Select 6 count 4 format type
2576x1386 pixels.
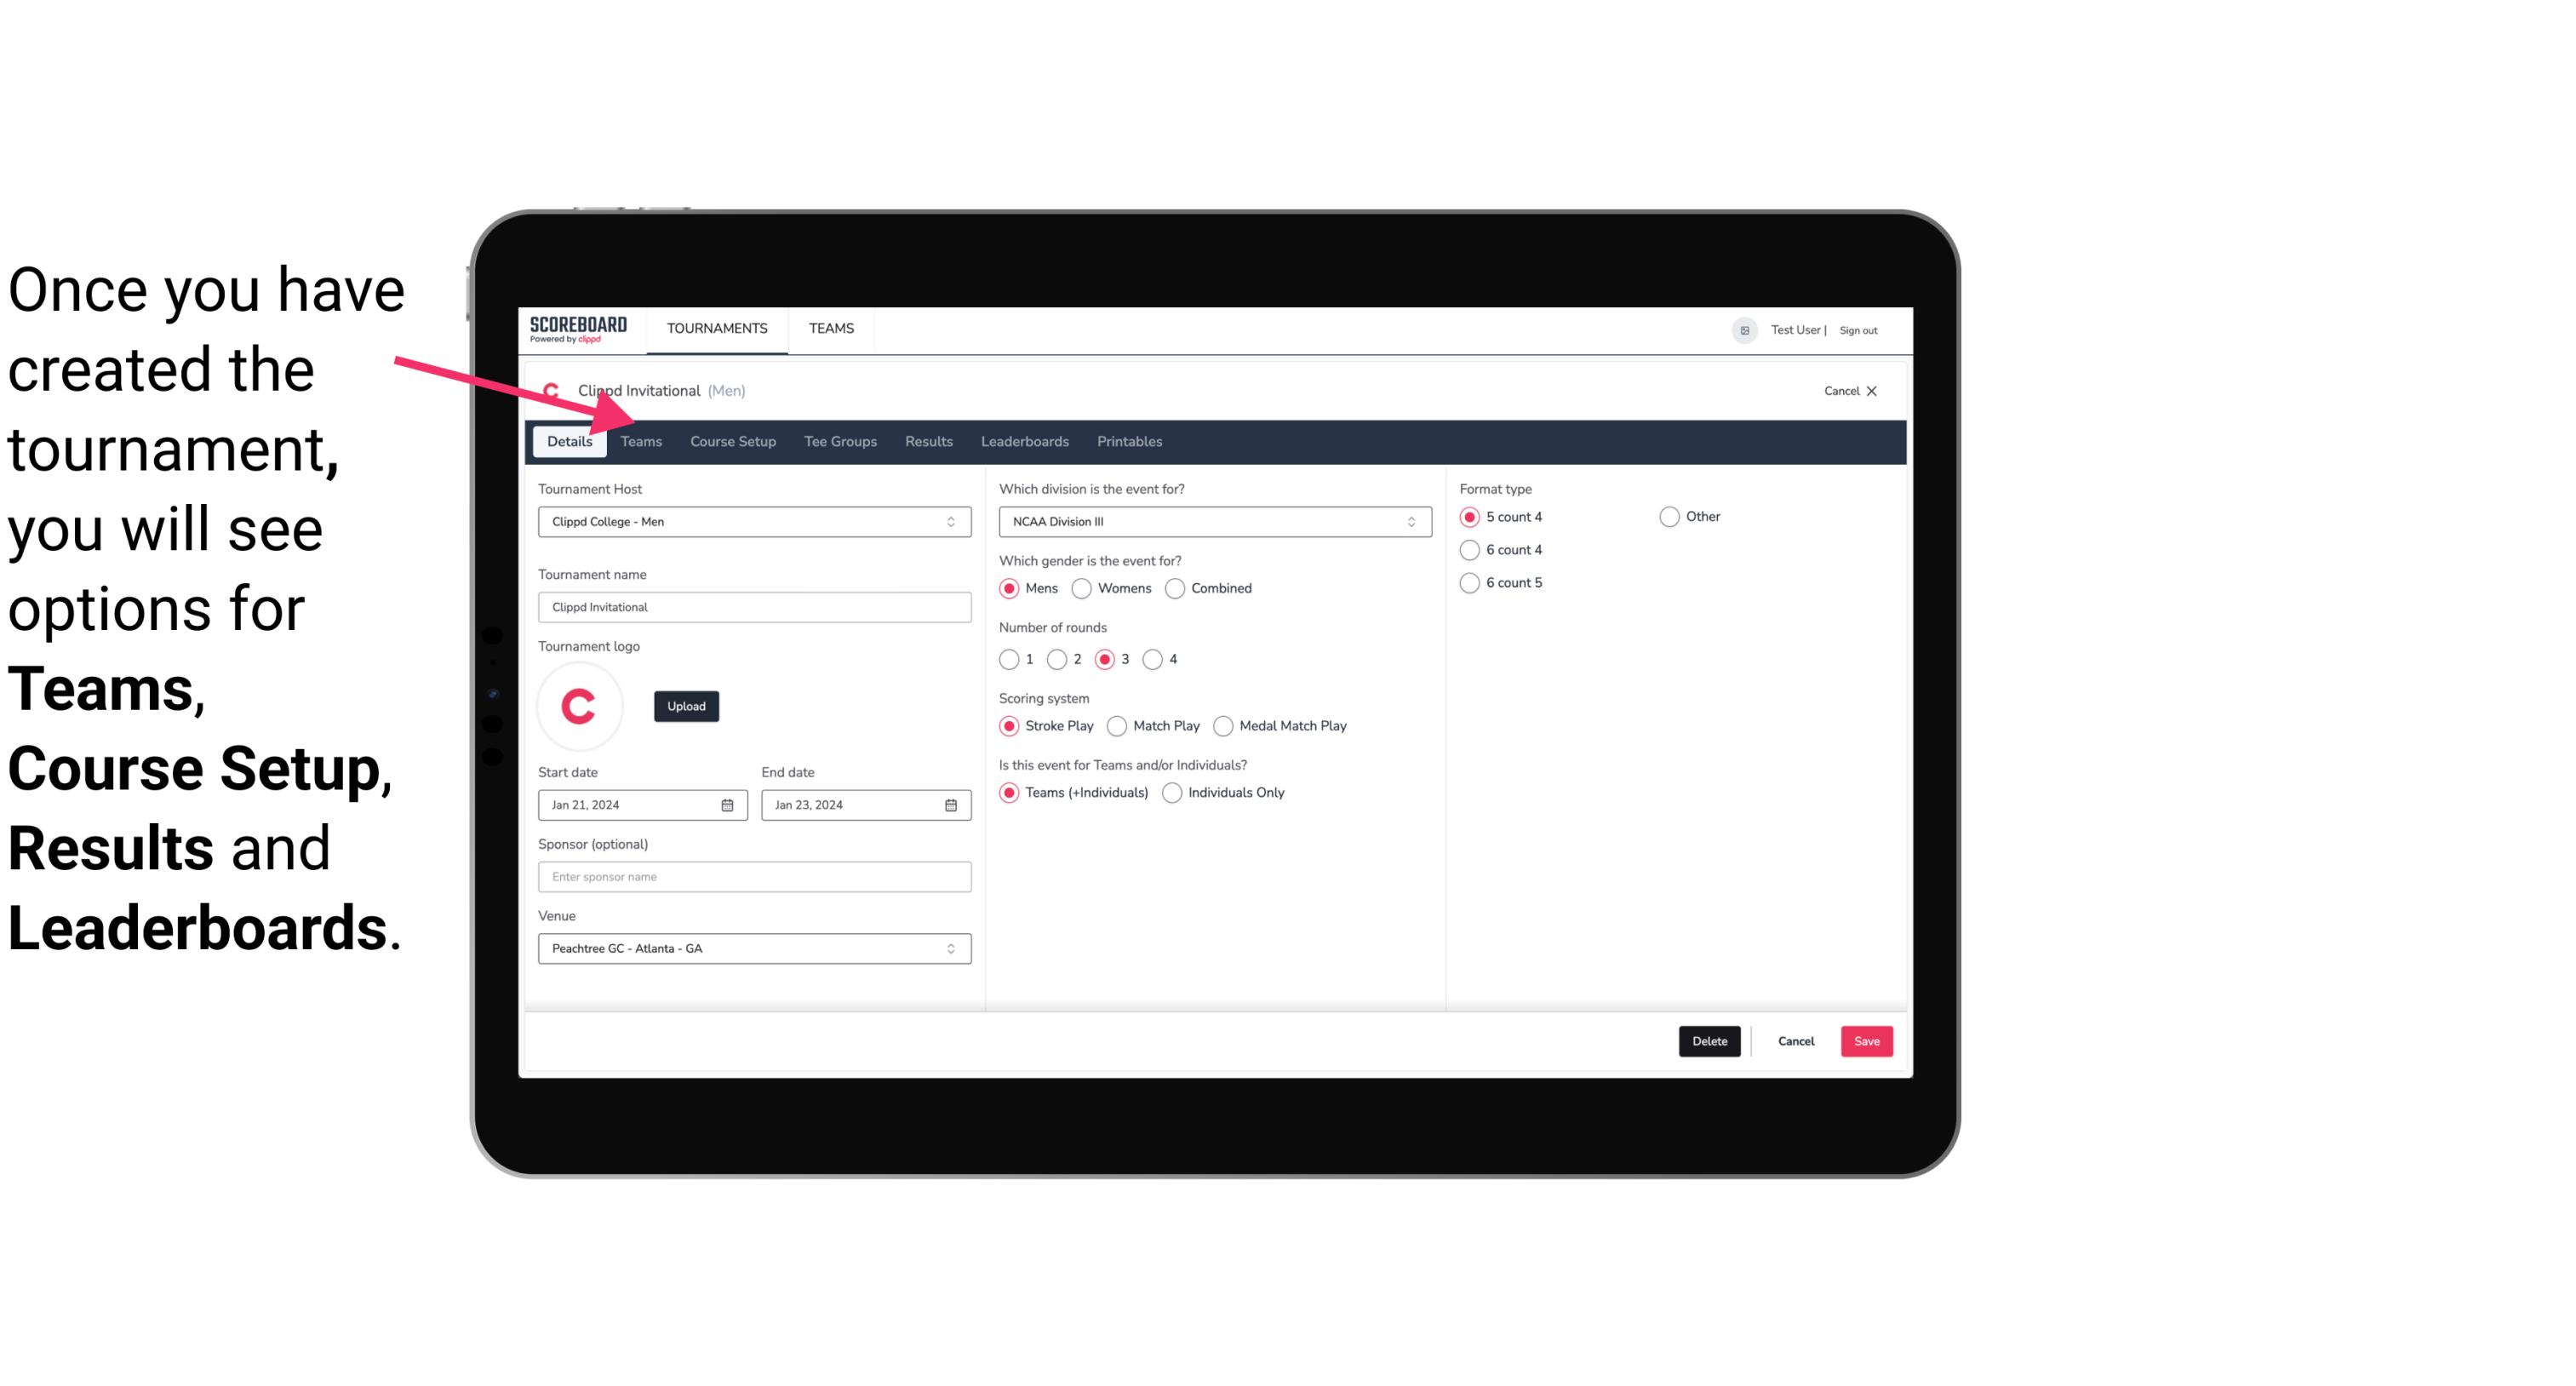(x=1470, y=548)
